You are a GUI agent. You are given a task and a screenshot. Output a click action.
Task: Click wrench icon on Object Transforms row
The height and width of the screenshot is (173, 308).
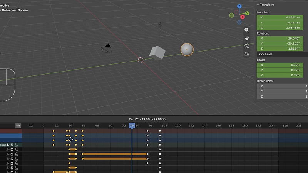8,145
